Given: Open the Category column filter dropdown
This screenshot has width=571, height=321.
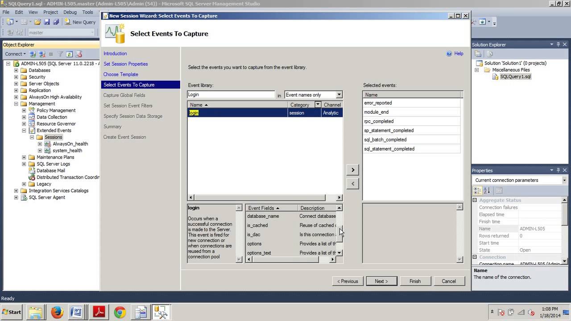Looking at the screenshot, I should [x=318, y=104].
